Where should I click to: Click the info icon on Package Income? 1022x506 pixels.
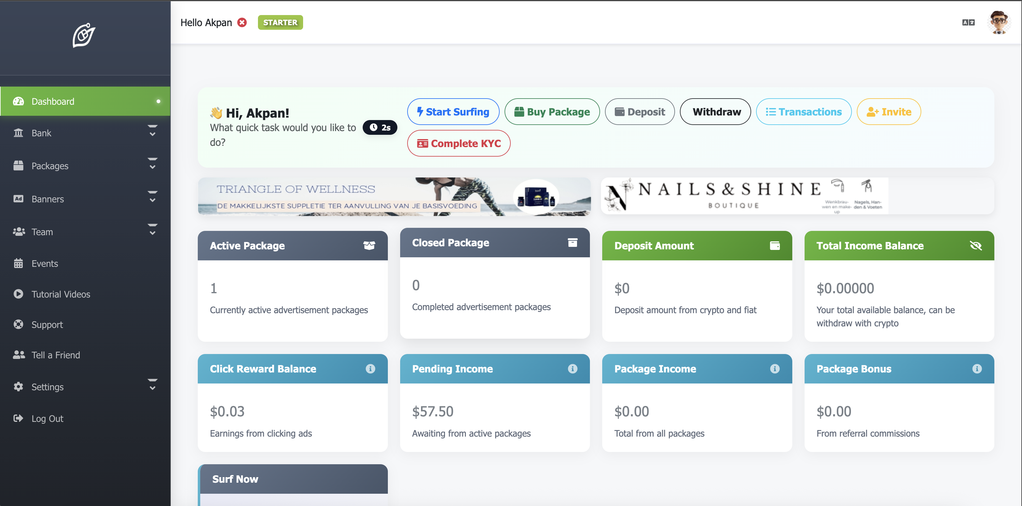(x=774, y=368)
